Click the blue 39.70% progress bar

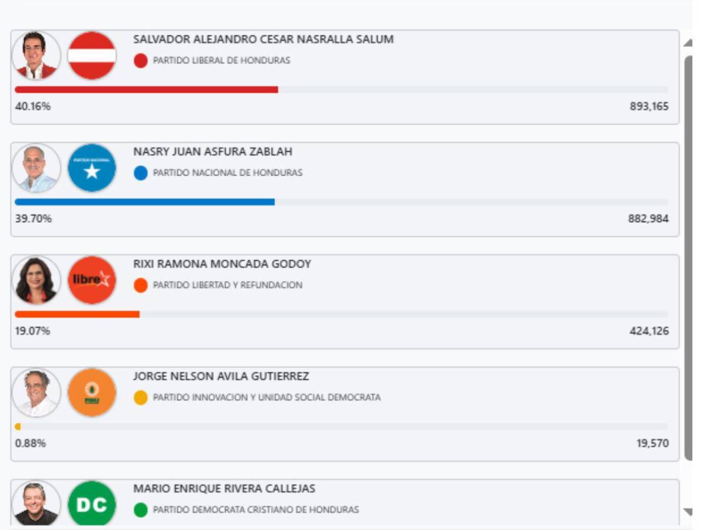(x=144, y=202)
